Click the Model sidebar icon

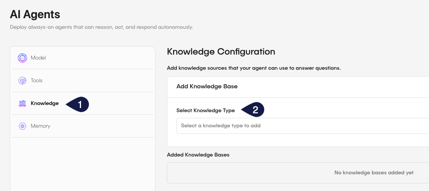[x=22, y=58]
